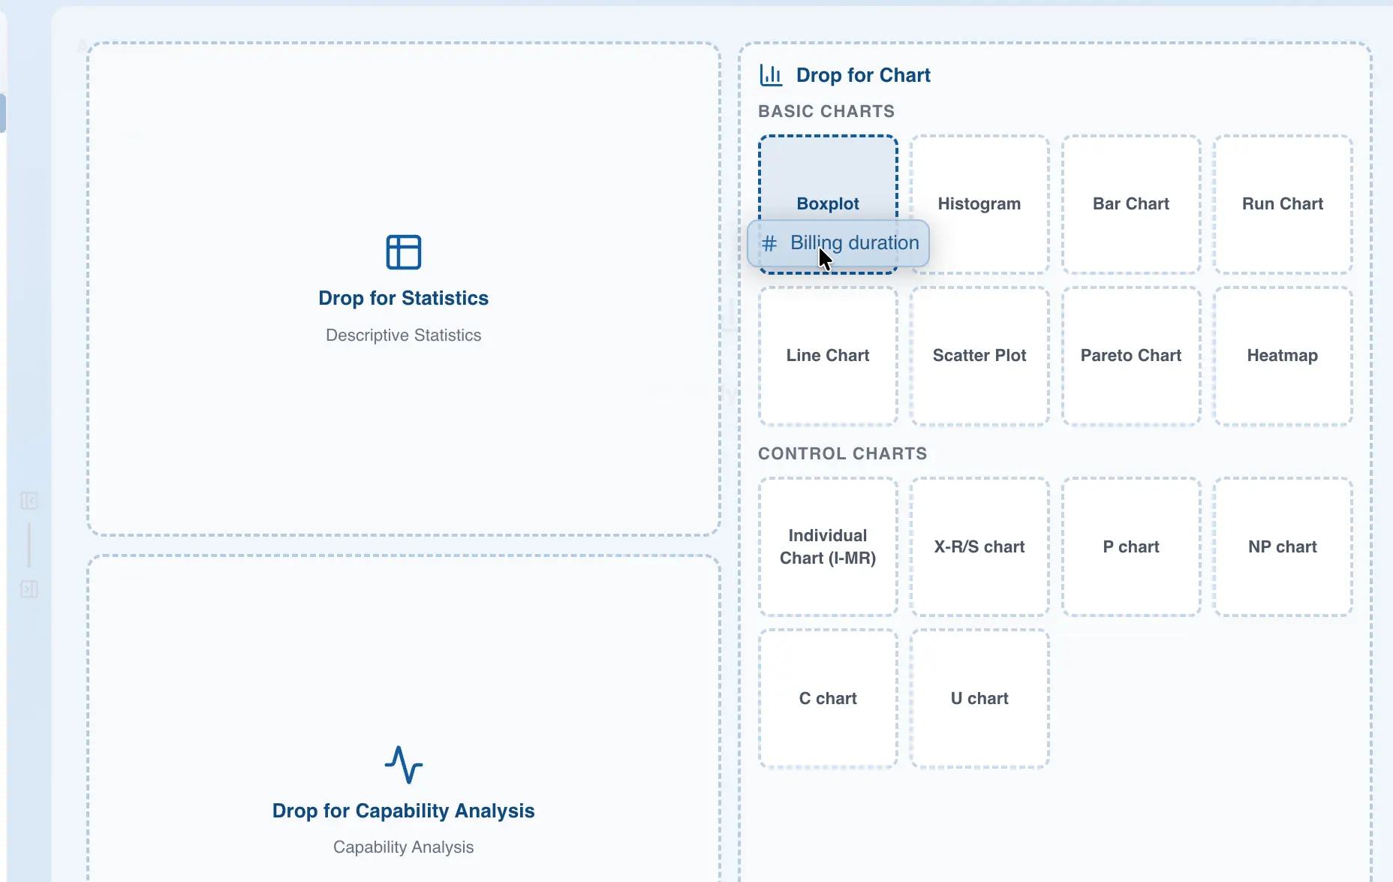This screenshot has width=1393, height=882.
Task: Click the CONTROL CHARTS section header
Action: coord(843,453)
